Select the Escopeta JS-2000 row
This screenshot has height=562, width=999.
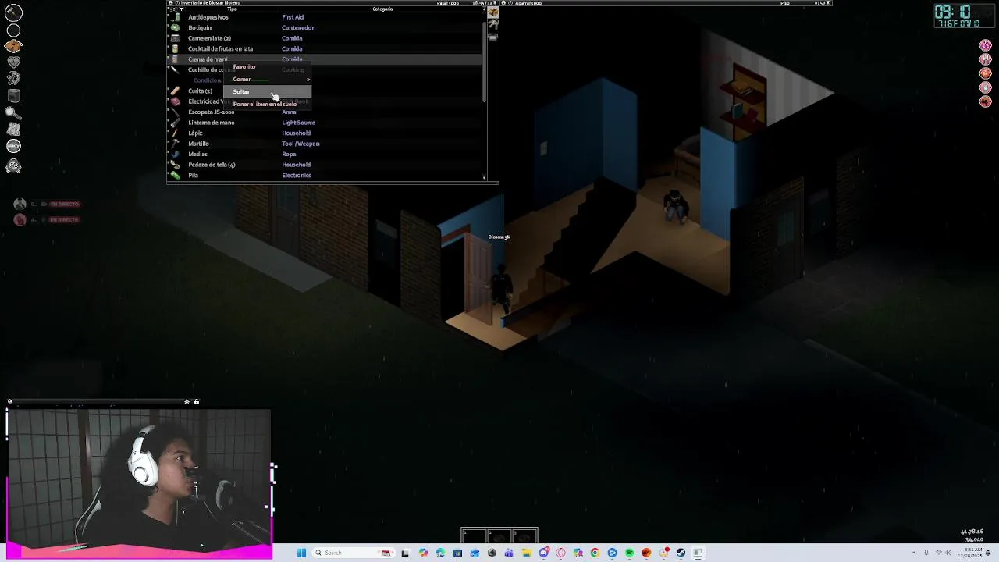tap(325, 112)
